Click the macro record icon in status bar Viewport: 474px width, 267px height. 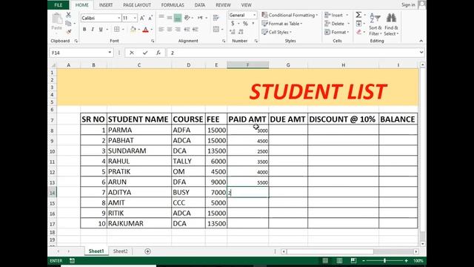pos(72,260)
